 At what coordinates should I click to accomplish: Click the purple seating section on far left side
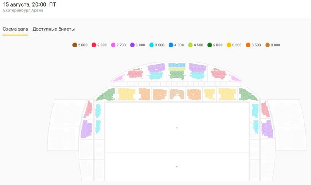click(x=86, y=129)
